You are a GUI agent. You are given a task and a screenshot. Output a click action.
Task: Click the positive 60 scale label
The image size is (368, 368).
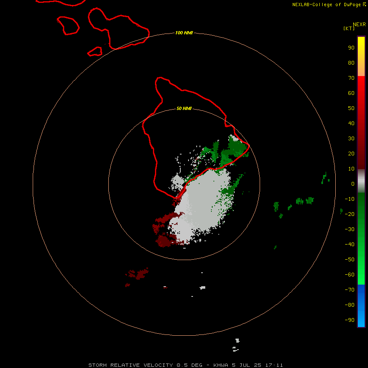coord(351,93)
